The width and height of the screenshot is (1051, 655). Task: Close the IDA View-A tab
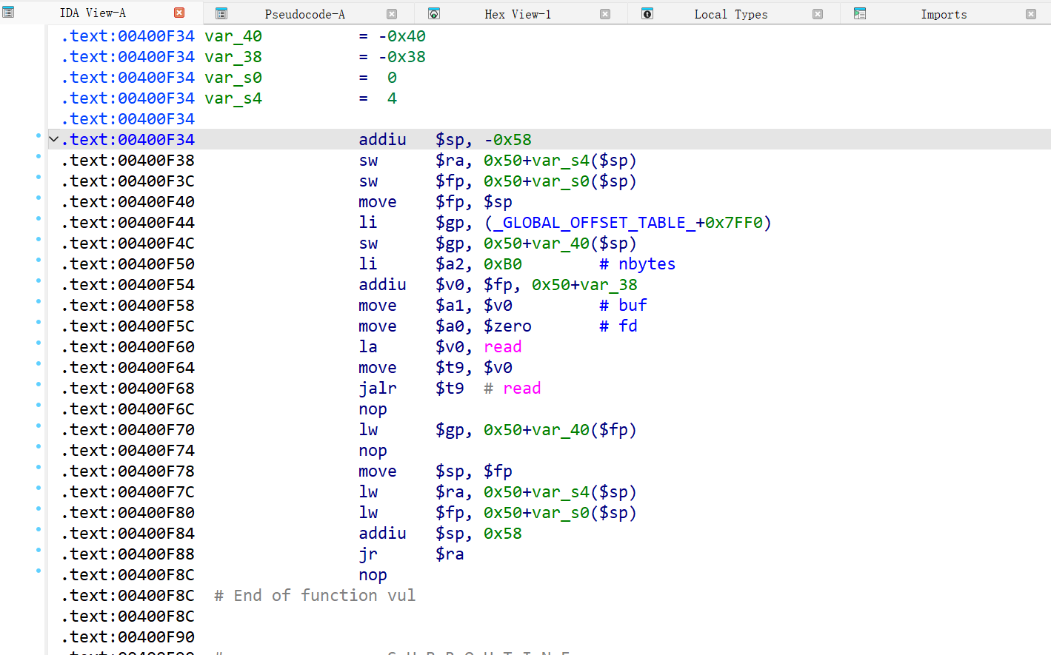click(x=179, y=13)
